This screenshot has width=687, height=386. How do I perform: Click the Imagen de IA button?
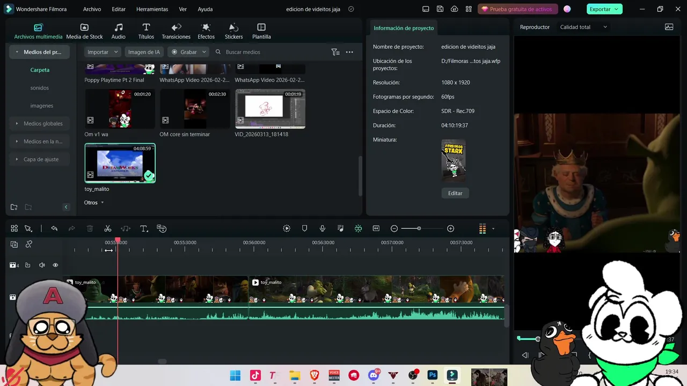(144, 52)
